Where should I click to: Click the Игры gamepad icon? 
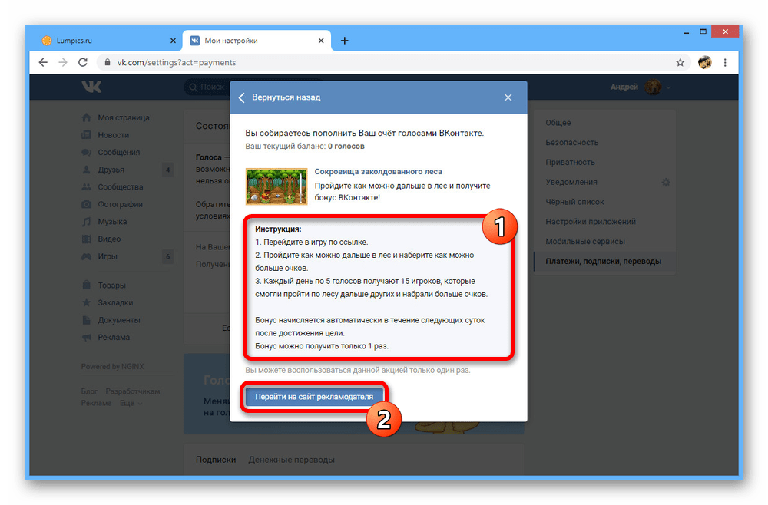(x=86, y=256)
